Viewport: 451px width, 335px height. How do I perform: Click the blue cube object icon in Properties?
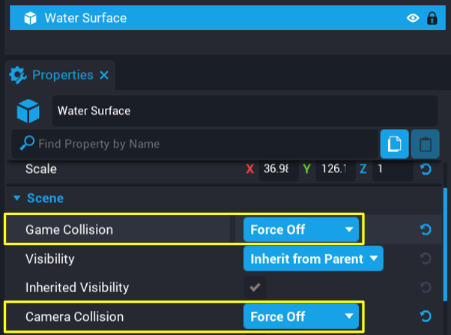pyautogui.click(x=28, y=111)
